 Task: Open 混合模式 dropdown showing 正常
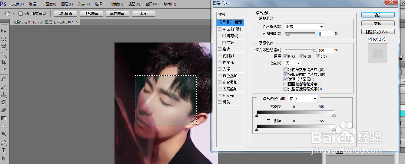(304, 27)
